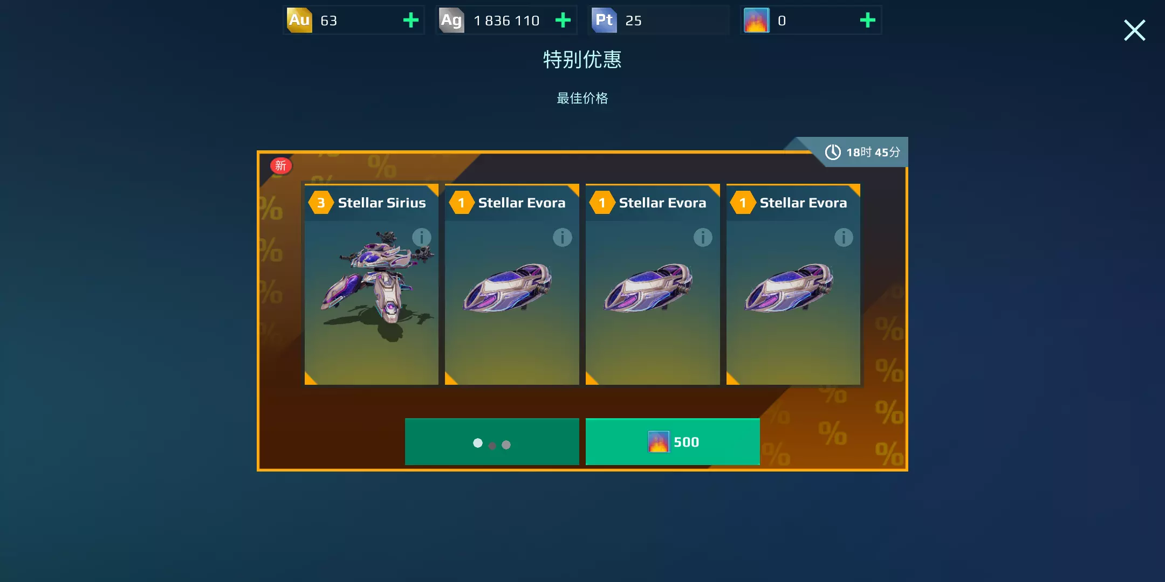
Task: Select the second Stellar Evora card
Action: coord(653,285)
